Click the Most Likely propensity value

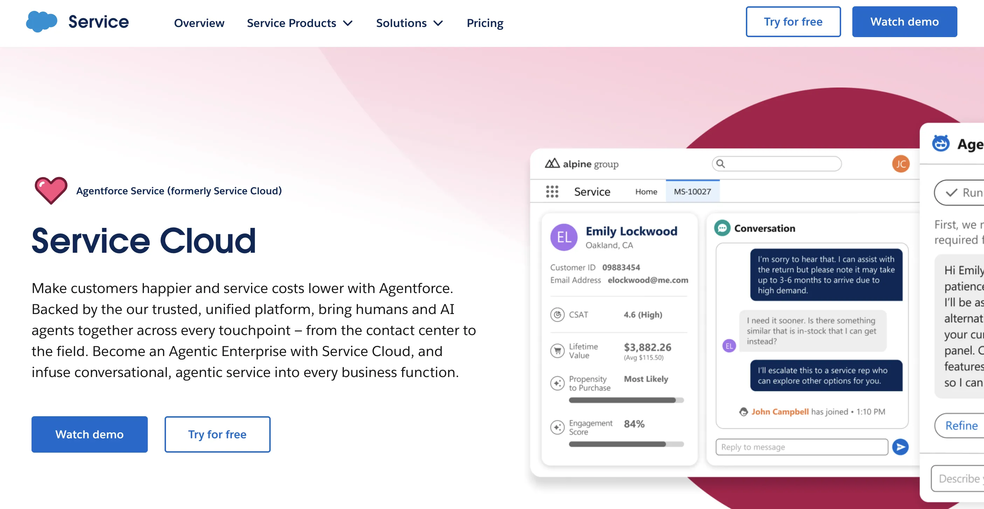point(646,379)
